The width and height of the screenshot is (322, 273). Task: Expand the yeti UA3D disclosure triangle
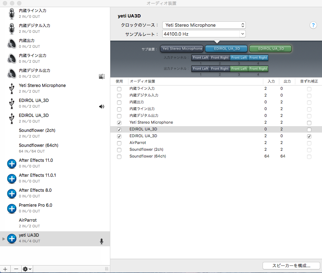coord(4,239)
